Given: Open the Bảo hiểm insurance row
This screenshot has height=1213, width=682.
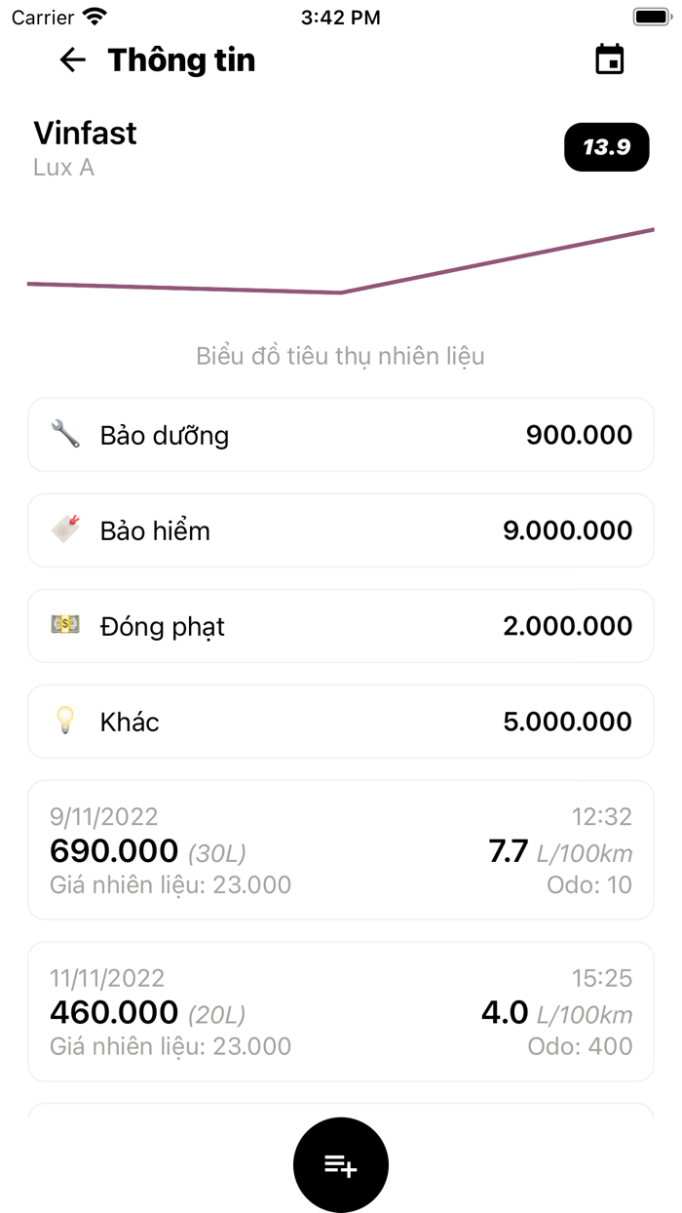Looking at the screenshot, I should pyautogui.click(x=341, y=530).
